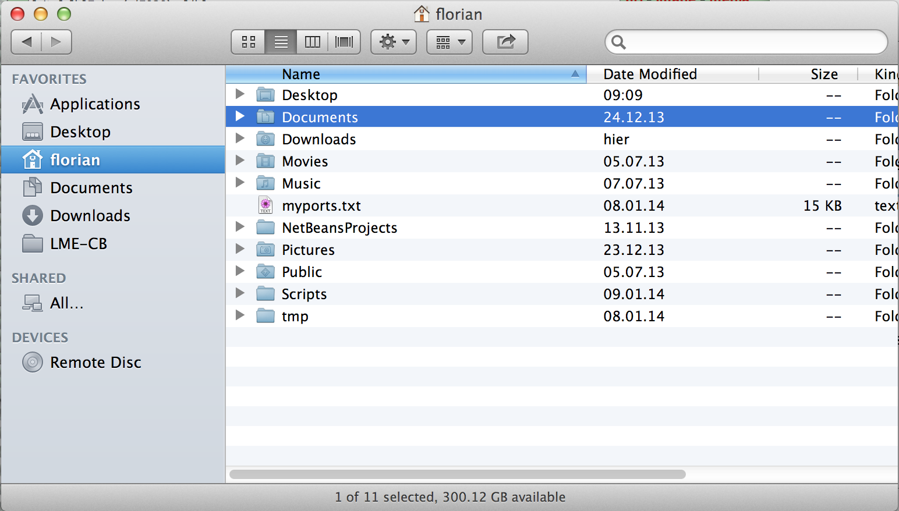The width and height of the screenshot is (899, 511).
Task: Expand the Scripts folder triangle
Action: (x=240, y=293)
